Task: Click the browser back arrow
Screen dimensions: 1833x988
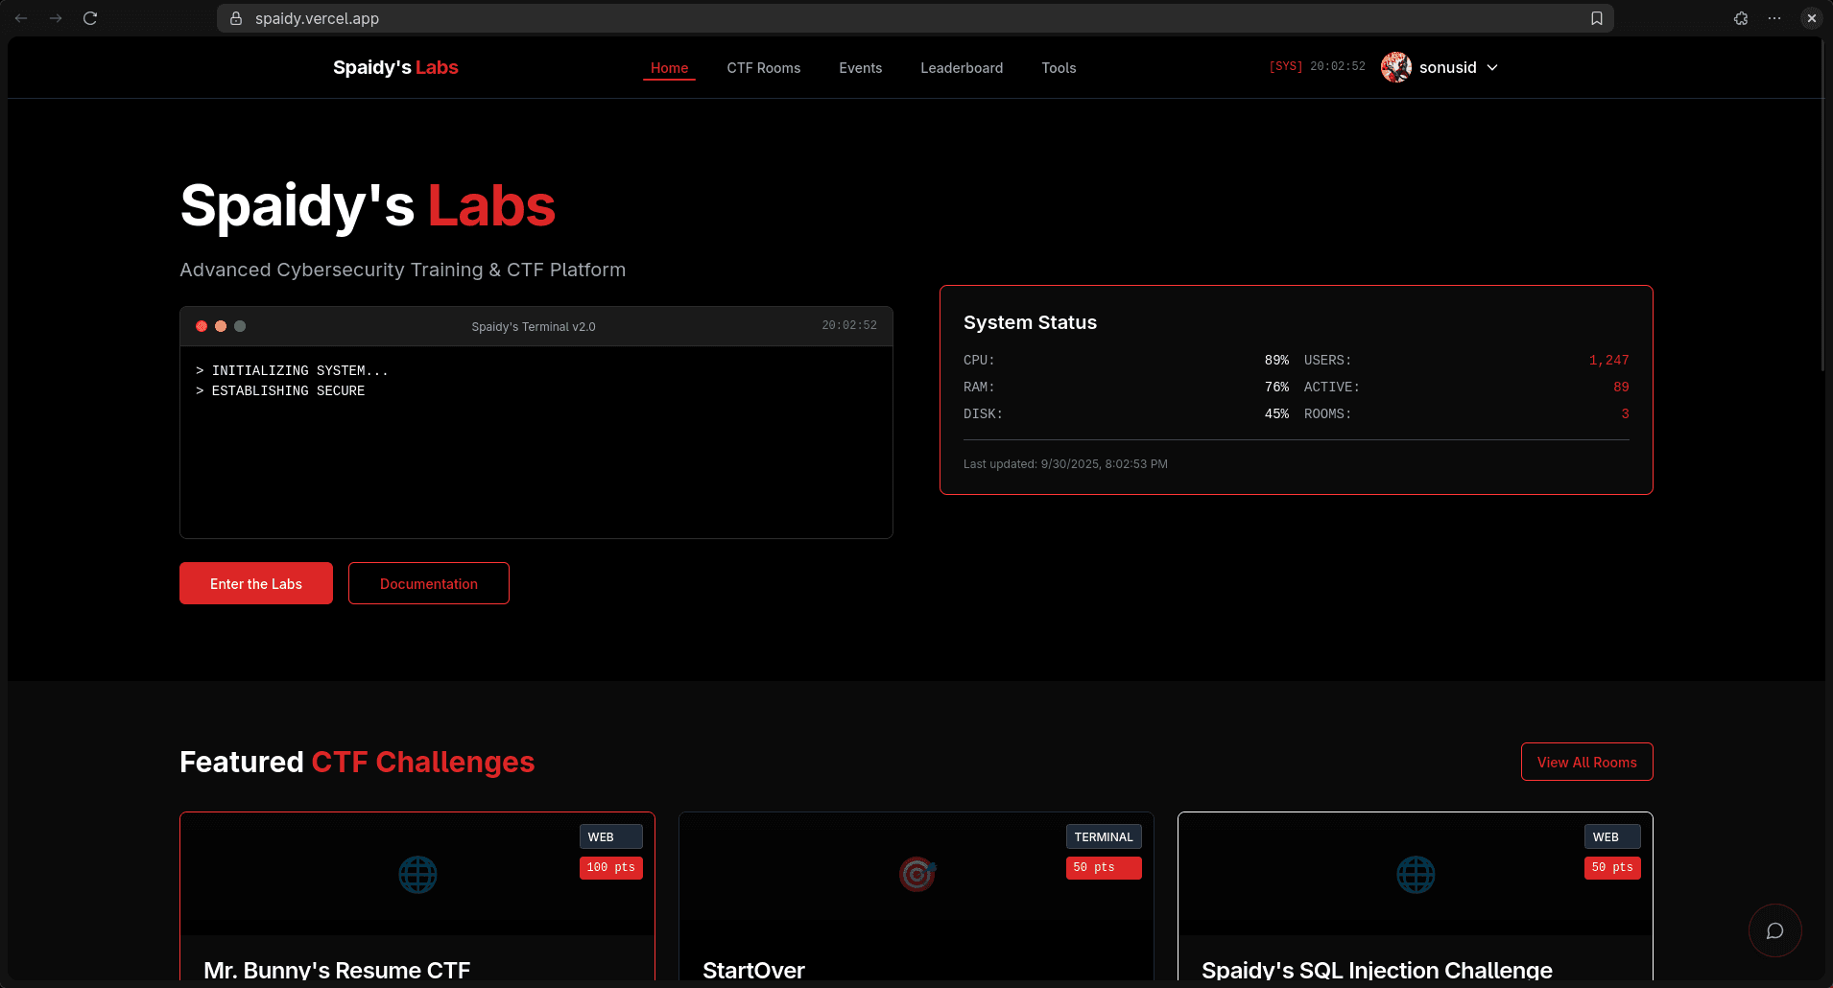Action: (x=20, y=17)
